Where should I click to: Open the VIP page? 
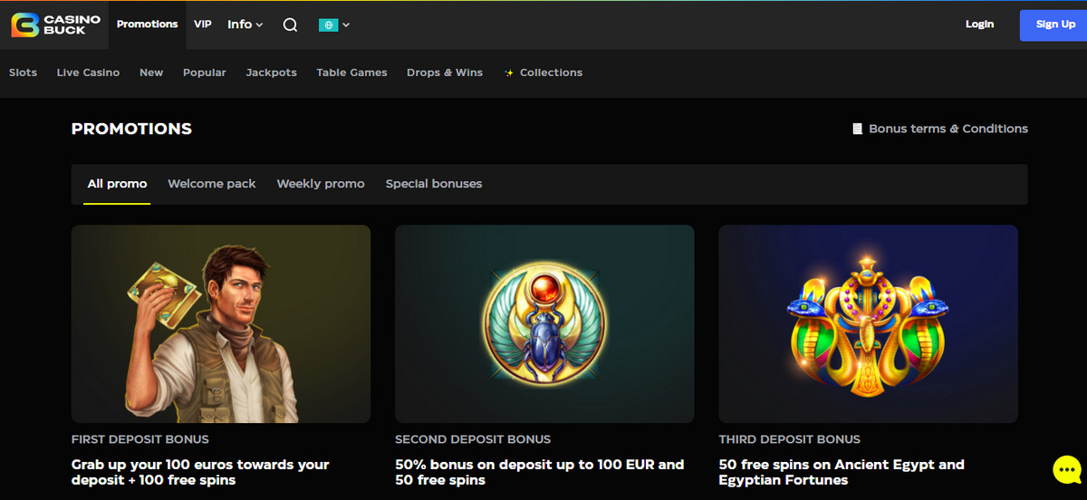(x=203, y=24)
